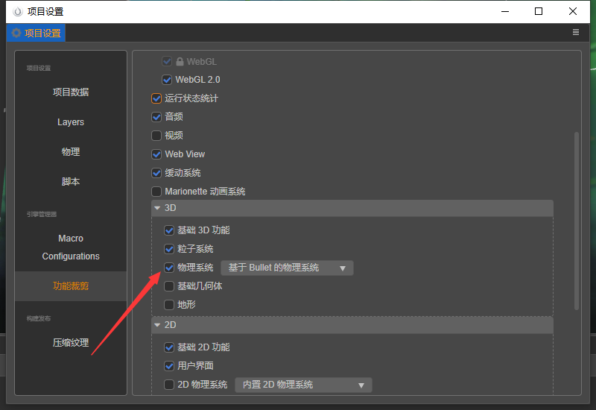The height and width of the screenshot is (410, 596).
Task: Collapse the 3D section
Action: [157, 208]
